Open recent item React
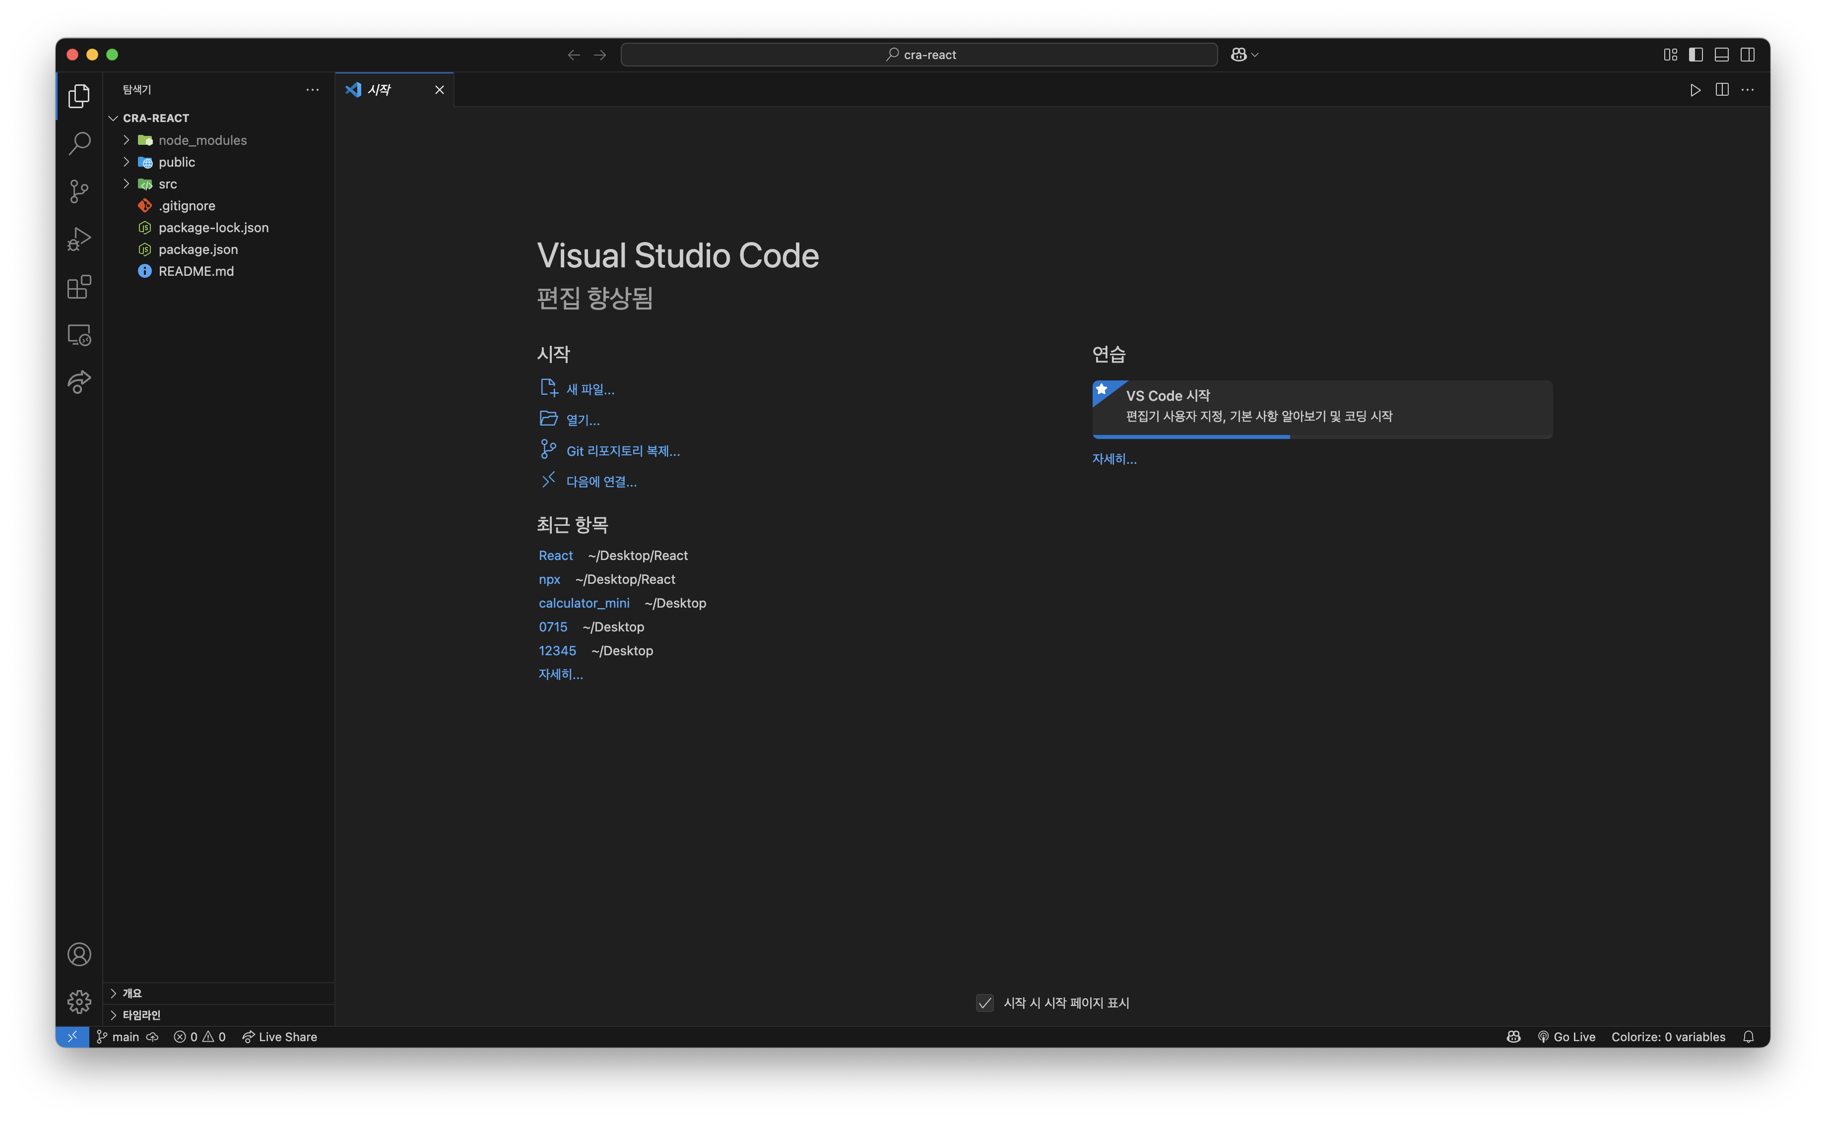The image size is (1826, 1121). pos(556,556)
